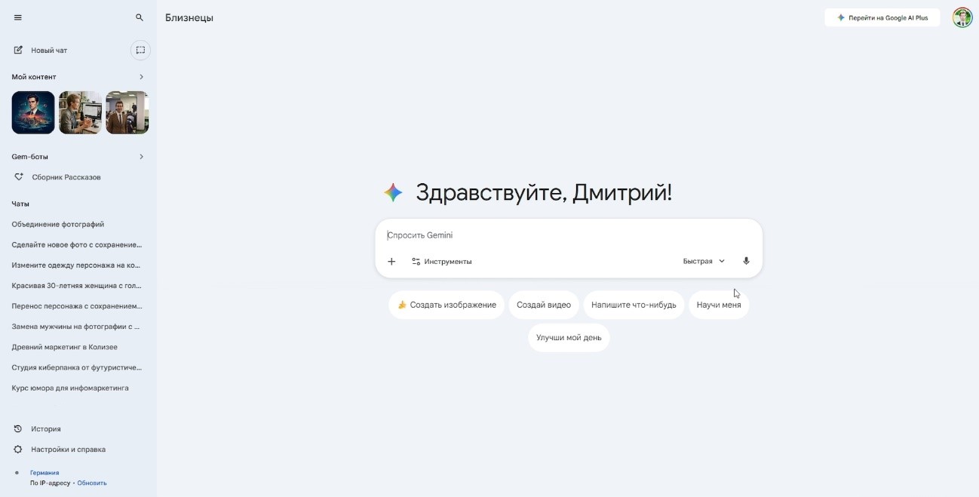Viewport: 979px width, 497px height.
Task: Click the microphone icon in the prompt box
Action: pos(746,262)
